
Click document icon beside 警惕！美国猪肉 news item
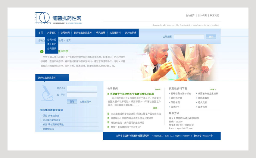108,127
